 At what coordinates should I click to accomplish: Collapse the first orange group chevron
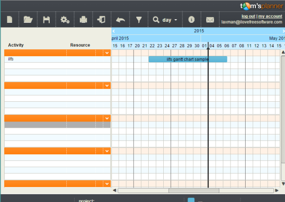click(x=107, y=53)
